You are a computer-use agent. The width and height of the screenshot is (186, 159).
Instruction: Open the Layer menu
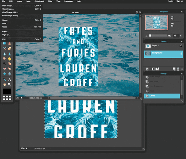point(28,1)
